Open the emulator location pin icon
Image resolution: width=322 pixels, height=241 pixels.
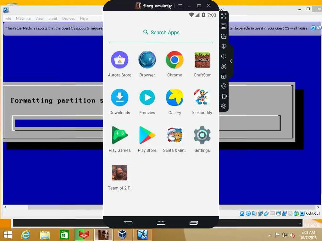(224, 86)
